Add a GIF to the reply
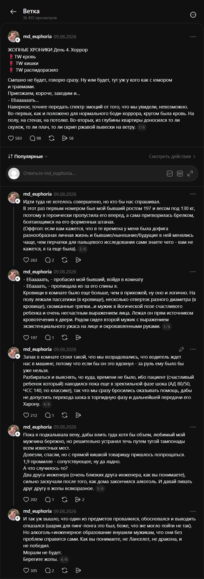The image size is (204, 579). (180, 173)
